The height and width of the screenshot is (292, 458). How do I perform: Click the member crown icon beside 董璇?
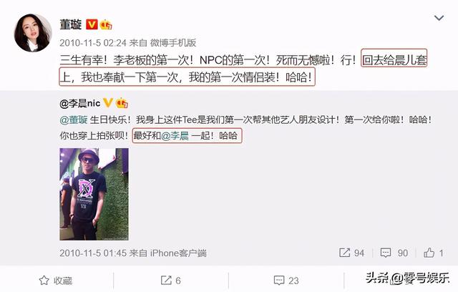click(x=106, y=25)
